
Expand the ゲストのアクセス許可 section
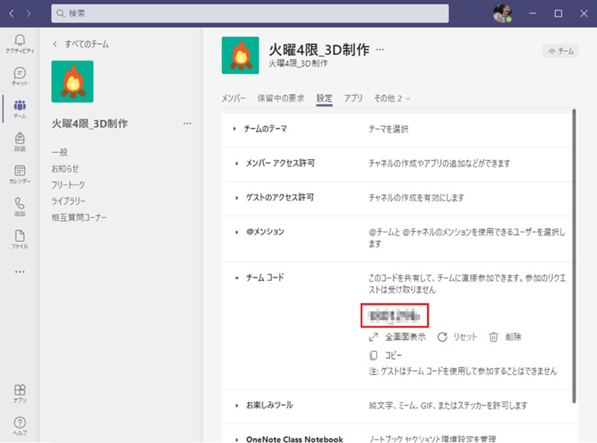click(237, 198)
